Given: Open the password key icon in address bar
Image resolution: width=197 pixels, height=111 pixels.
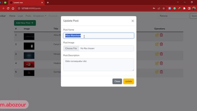Looking at the screenshot, I should tap(154, 8).
